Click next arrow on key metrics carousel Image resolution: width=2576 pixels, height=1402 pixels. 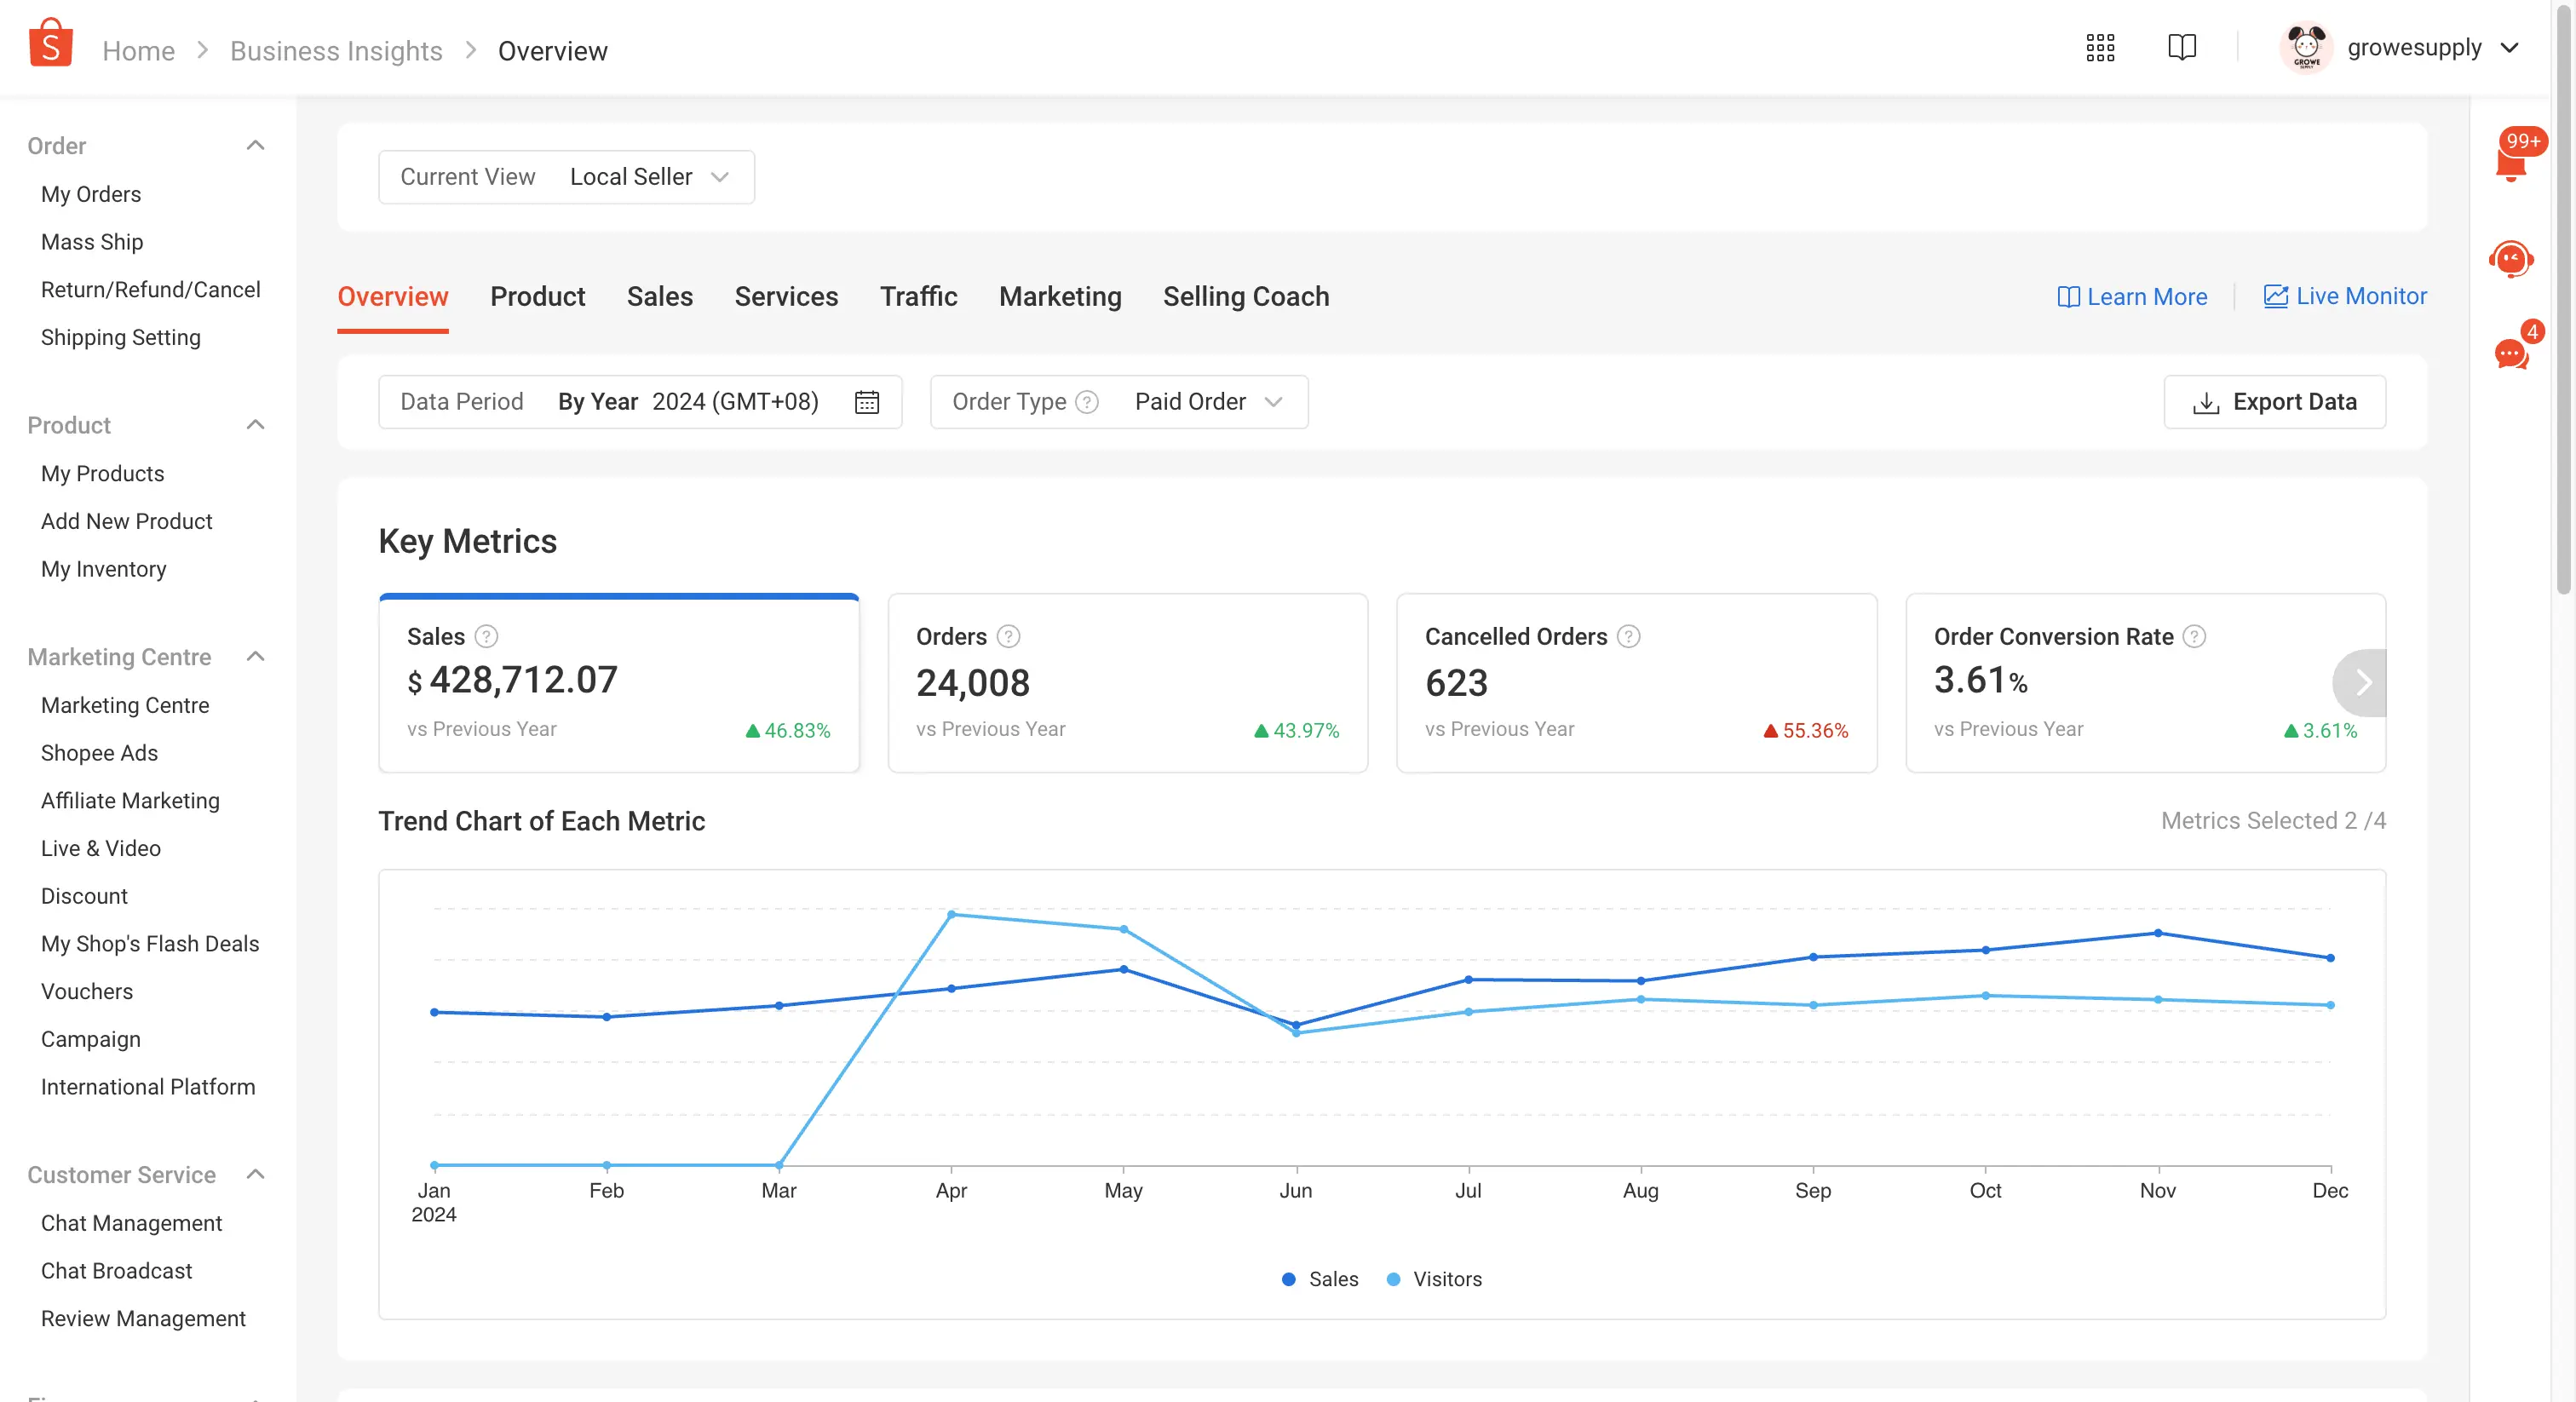click(2362, 683)
